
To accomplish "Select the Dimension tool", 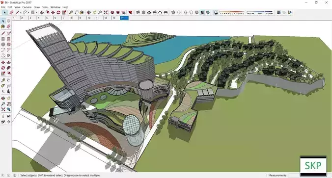I will (x=8, y=80).
